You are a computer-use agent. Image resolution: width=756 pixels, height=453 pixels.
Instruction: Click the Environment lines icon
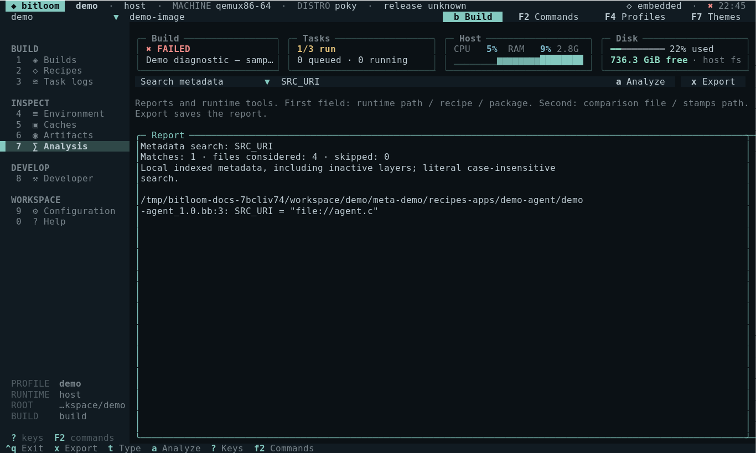(x=35, y=114)
